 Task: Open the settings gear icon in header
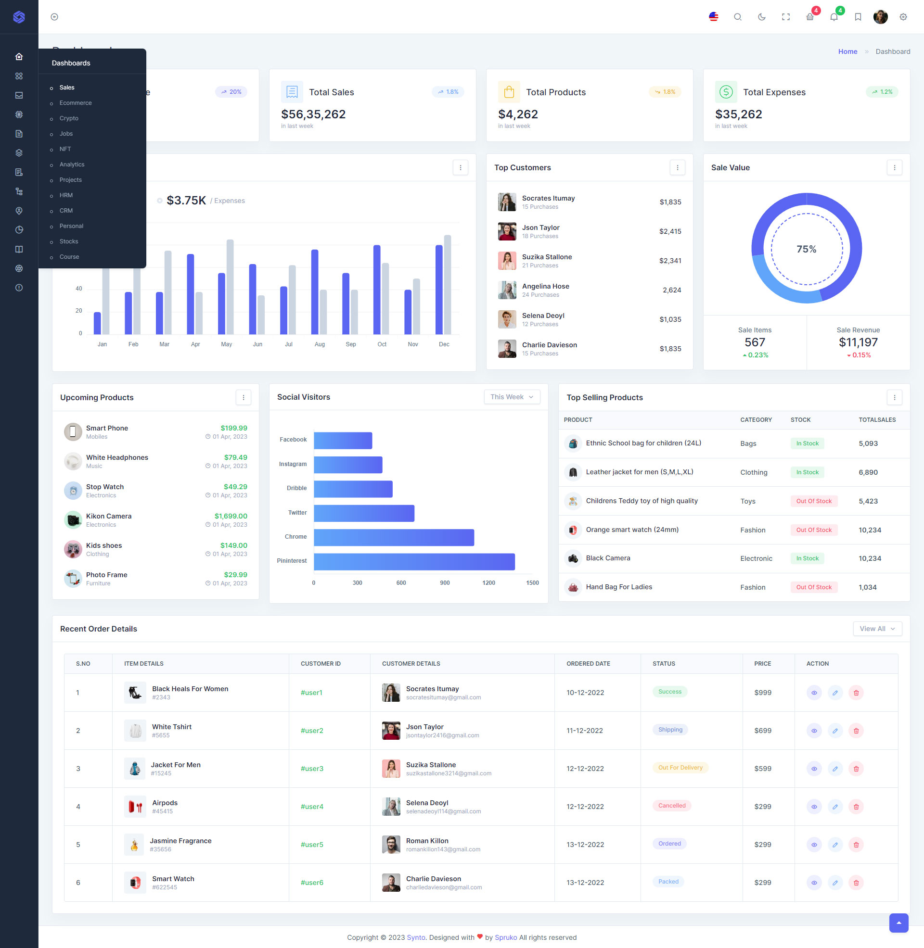(x=903, y=17)
